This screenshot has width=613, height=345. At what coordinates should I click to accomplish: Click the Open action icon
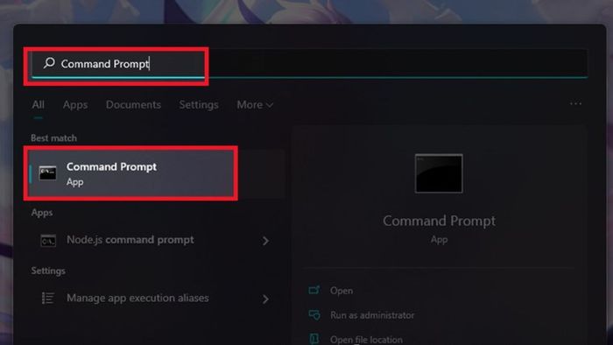(x=314, y=291)
